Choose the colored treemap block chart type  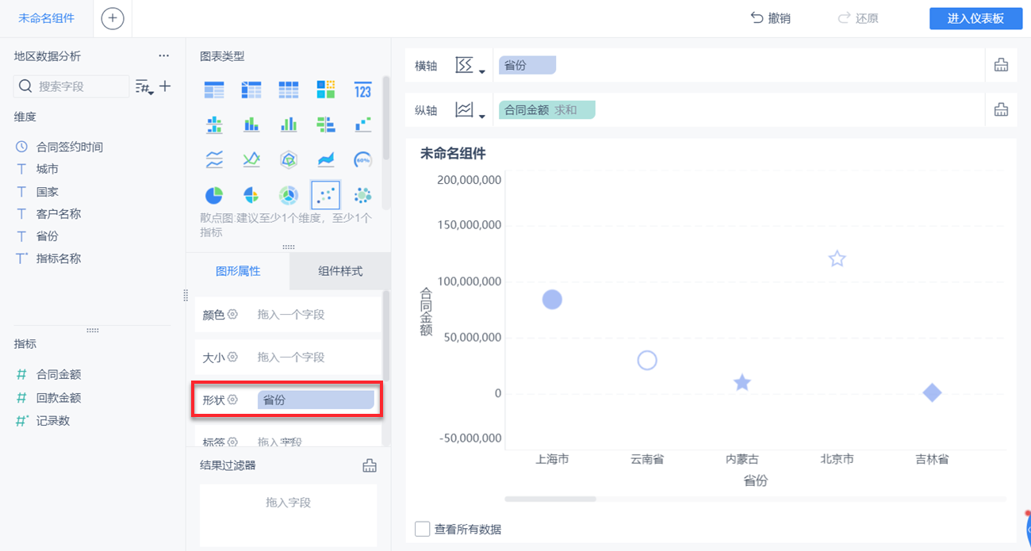pyautogui.click(x=326, y=90)
